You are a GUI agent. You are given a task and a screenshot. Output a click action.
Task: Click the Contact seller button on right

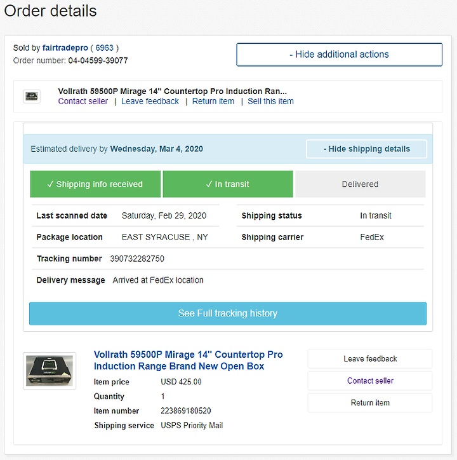[370, 381]
